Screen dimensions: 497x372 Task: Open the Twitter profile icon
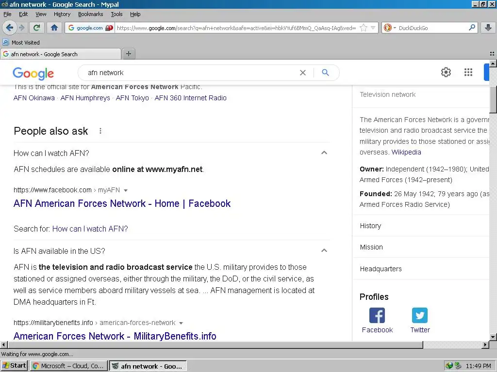[420, 316]
